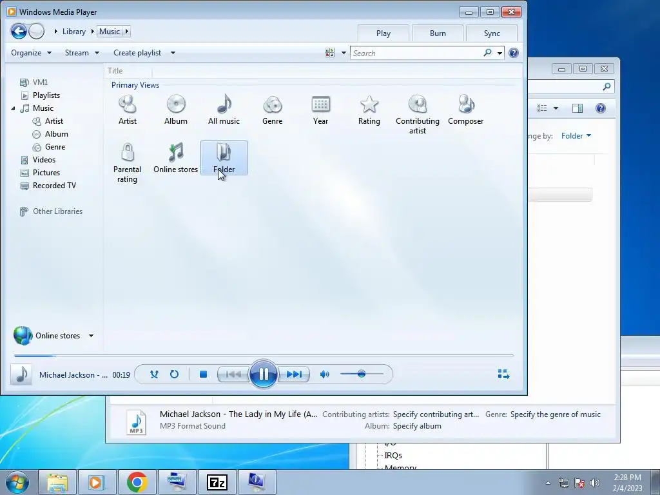Screen dimensions: 660x495
Task: Pause the playing track
Action: 264,374
